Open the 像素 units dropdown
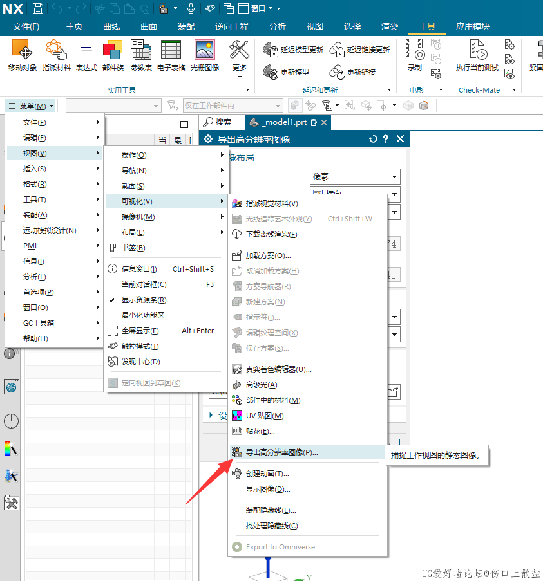 coord(355,177)
